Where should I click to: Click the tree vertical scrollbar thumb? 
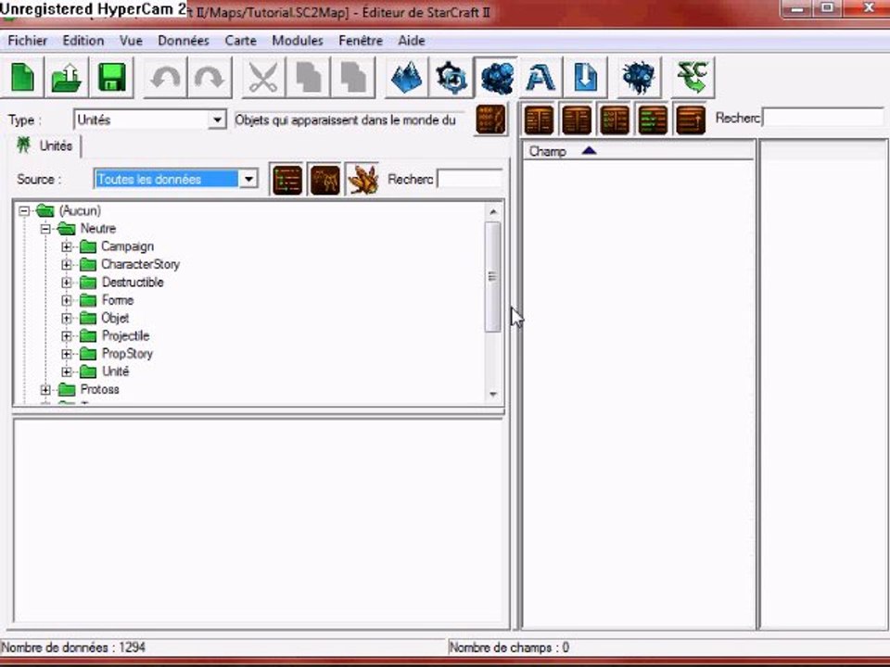[493, 277]
